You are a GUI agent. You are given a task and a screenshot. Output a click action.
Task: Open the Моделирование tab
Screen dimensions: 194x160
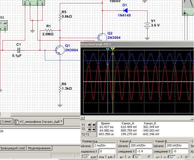tap(39, 148)
